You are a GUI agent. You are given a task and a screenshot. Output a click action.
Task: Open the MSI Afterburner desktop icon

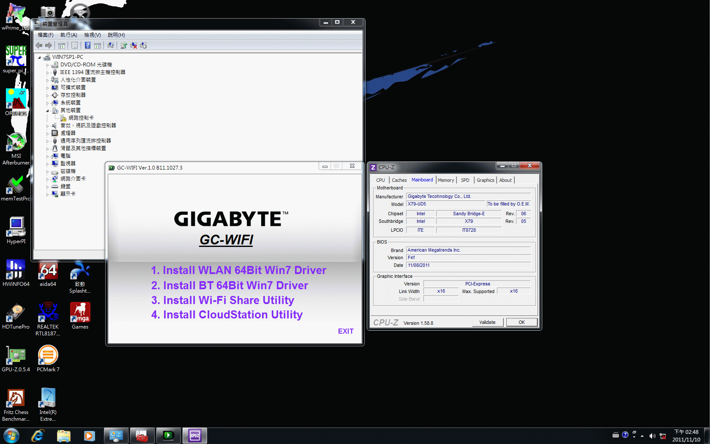click(x=16, y=149)
